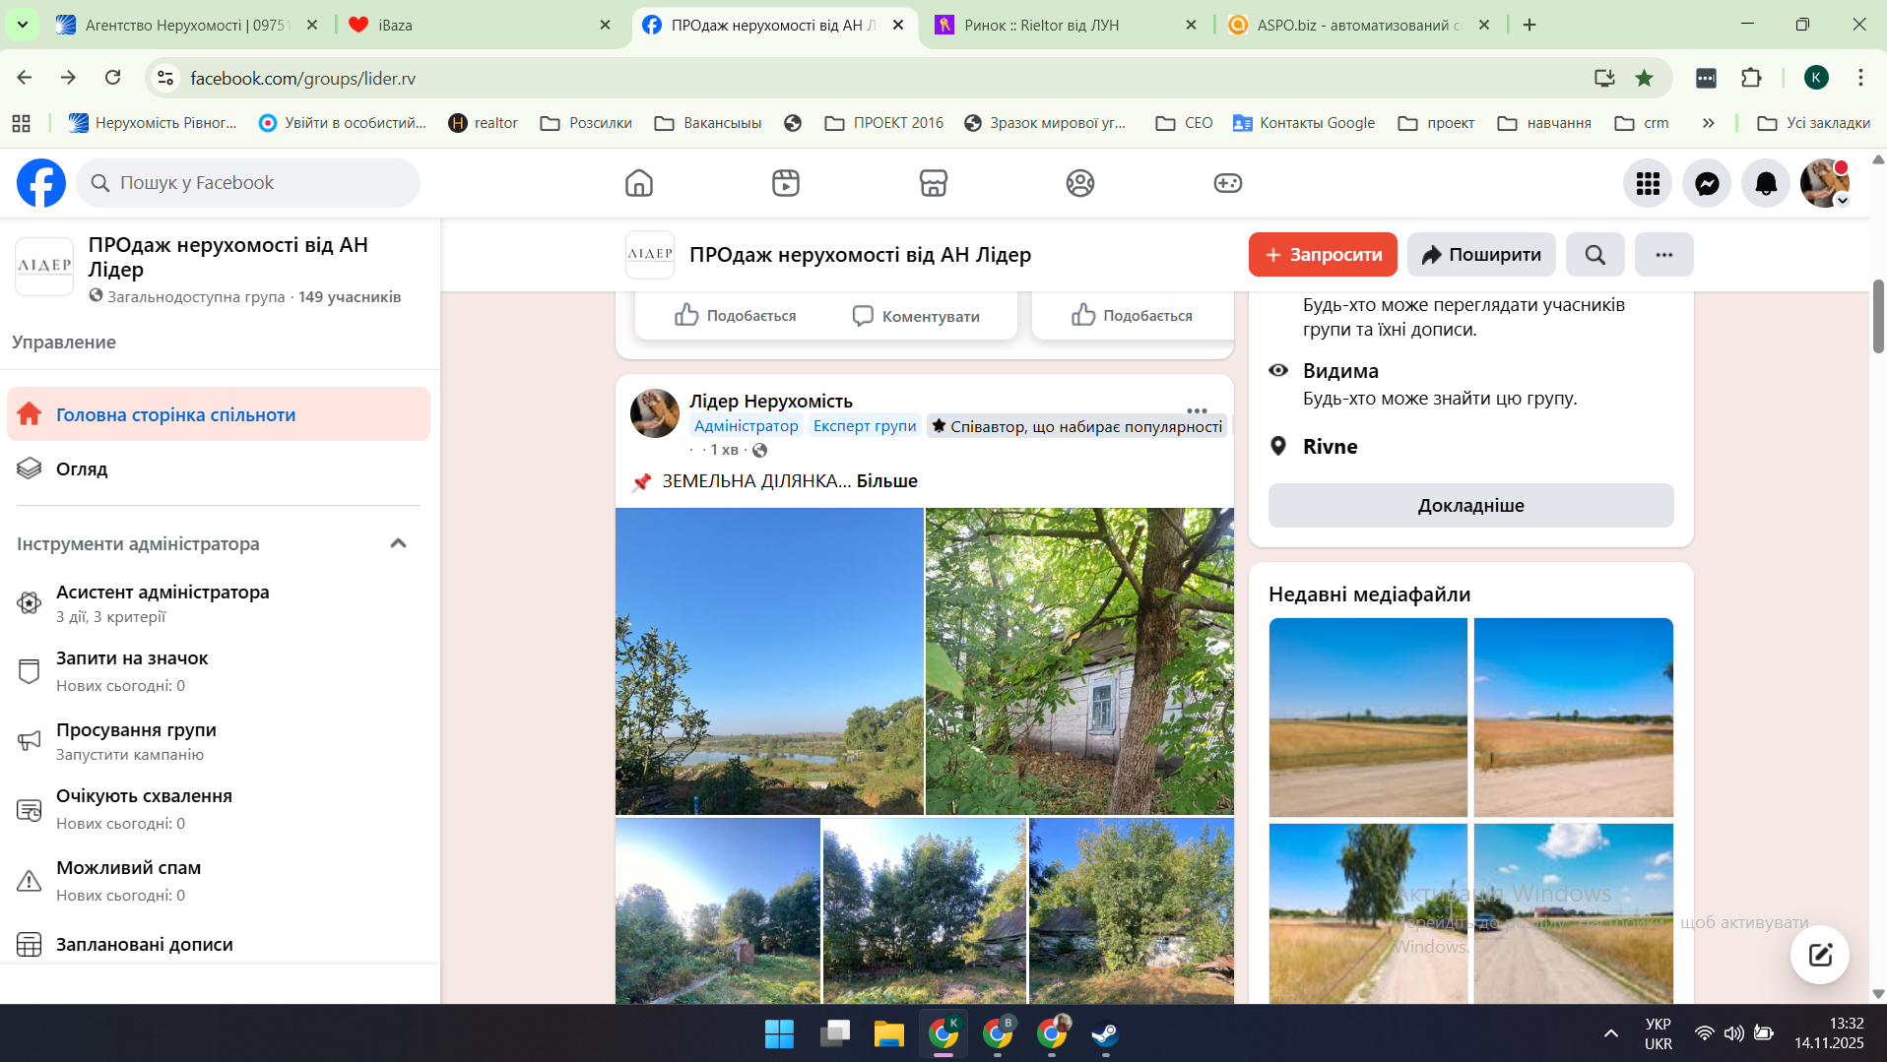Open Marketplace store icon
1887x1062 pixels.
933,183
